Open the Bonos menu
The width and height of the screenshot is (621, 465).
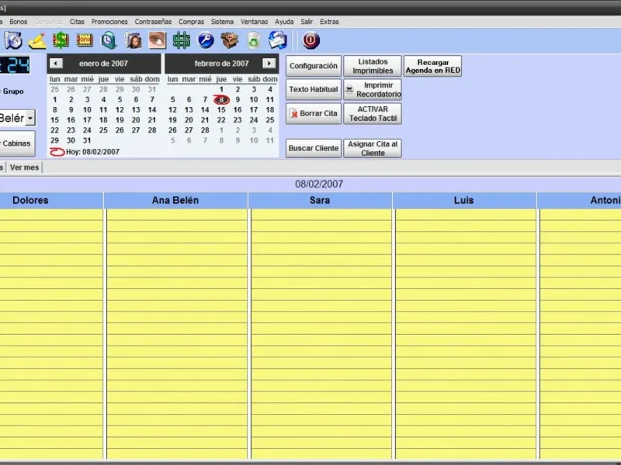[18, 22]
